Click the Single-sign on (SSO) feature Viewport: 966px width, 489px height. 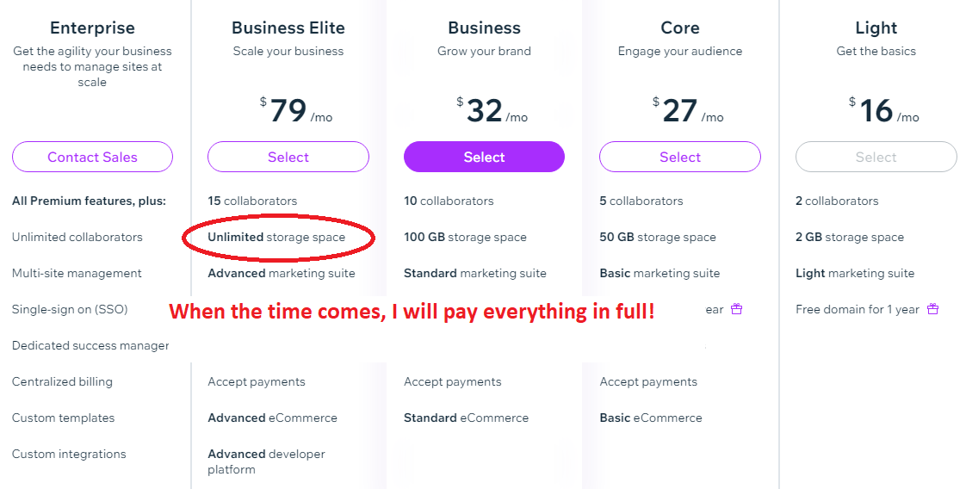(x=70, y=309)
